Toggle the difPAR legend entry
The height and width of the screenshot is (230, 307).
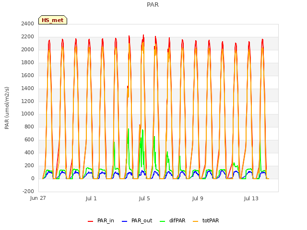[173, 220]
